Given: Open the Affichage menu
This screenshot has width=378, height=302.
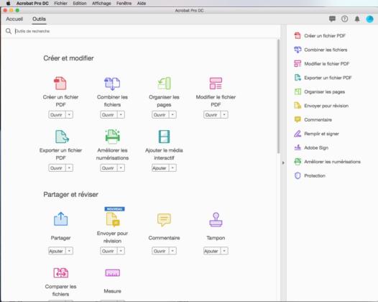Looking at the screenshot, I should tap(101, 4).
